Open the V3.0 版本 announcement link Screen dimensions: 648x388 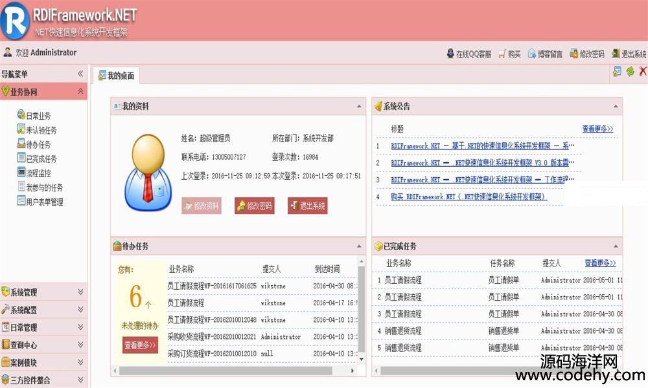[x=482, y=163]
